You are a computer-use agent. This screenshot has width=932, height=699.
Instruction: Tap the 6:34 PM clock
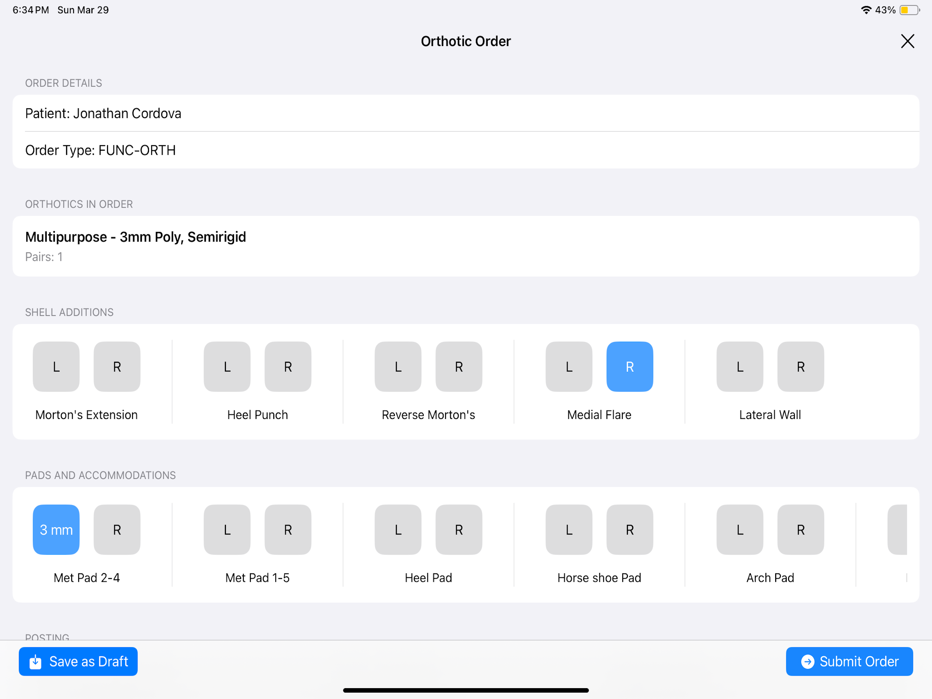tap(31, 10)
